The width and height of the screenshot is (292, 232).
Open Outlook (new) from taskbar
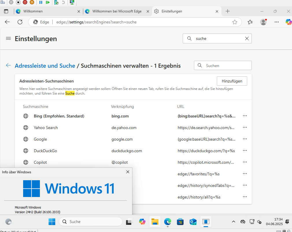pyautogui.click(x=193, y=222)
